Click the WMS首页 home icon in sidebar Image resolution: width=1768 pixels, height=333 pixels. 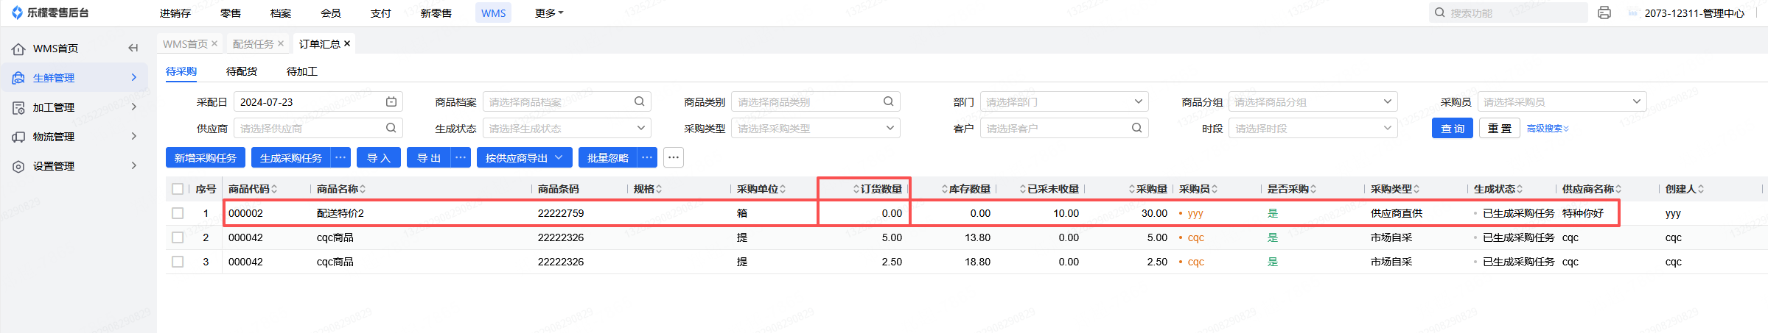pyautogui.click(x=19, y=49)
